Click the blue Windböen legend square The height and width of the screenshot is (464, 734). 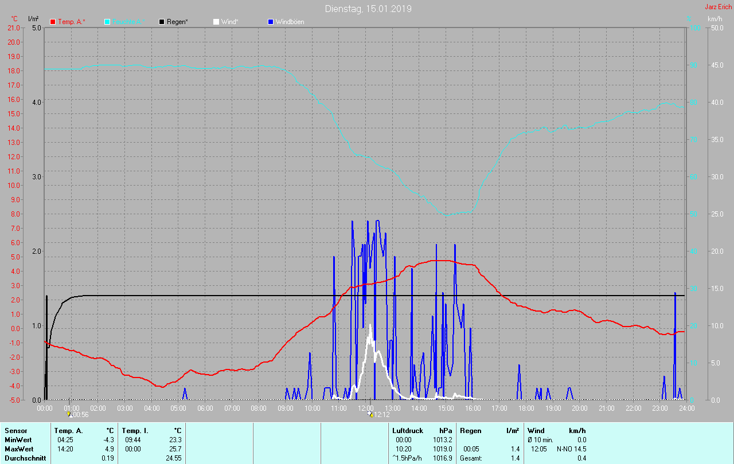point(271,22)
